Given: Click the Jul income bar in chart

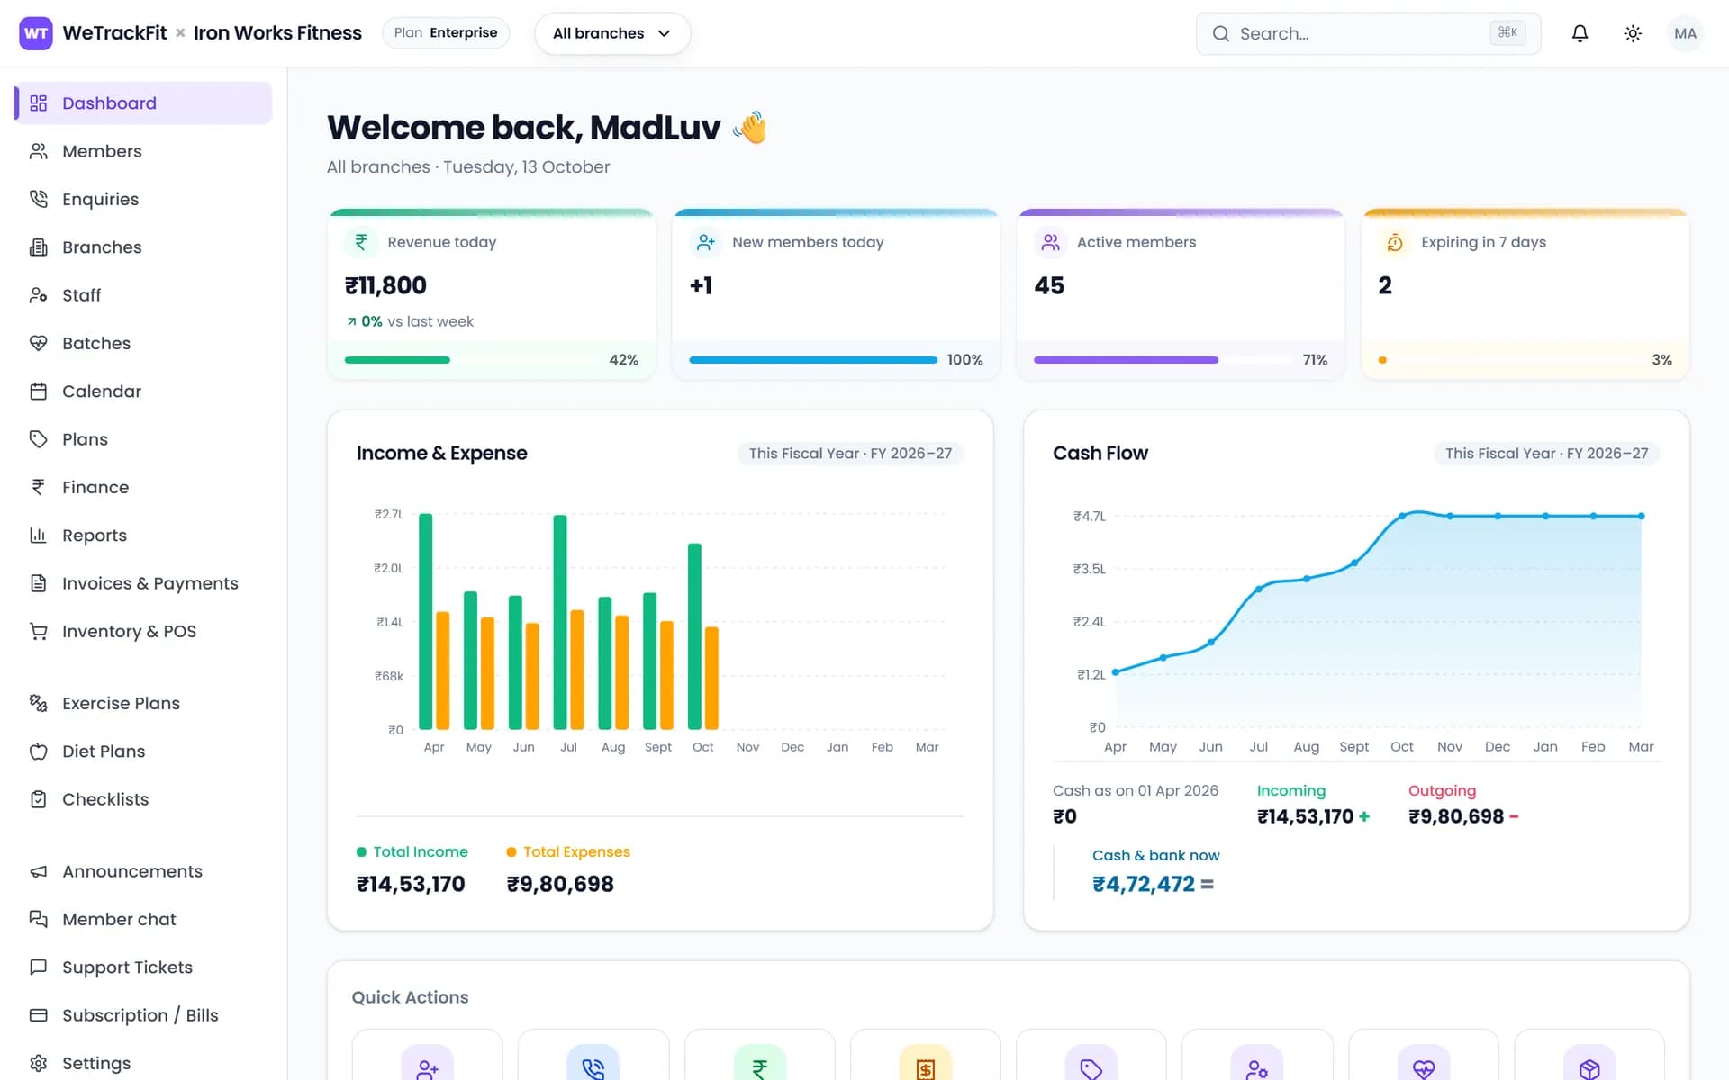Looking at the screenshot, I should 560,622.
